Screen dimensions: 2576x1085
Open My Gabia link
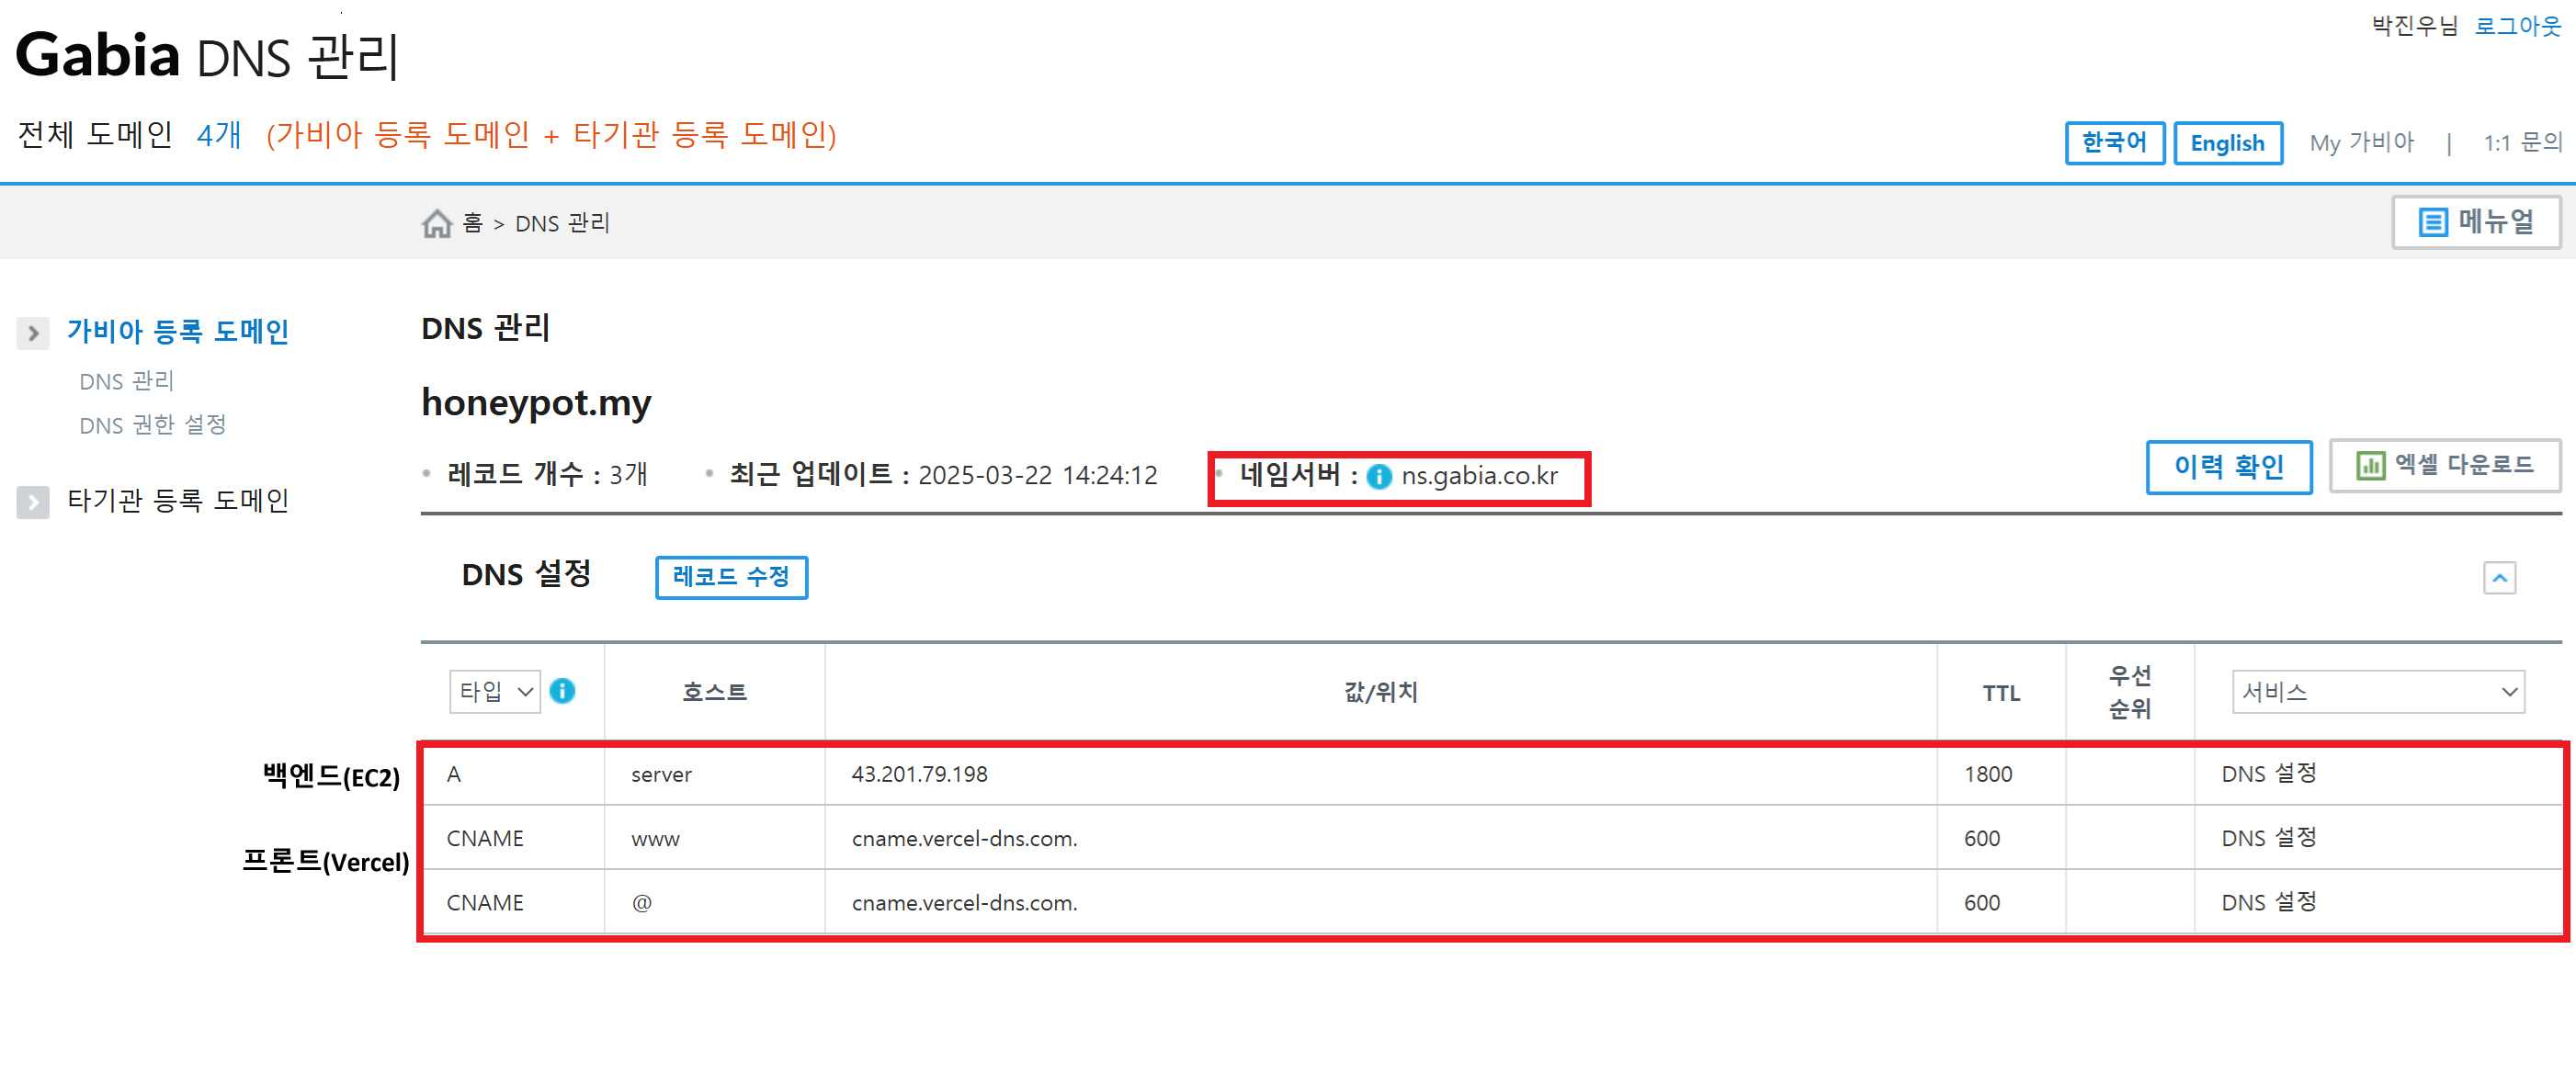(2361, 143)
